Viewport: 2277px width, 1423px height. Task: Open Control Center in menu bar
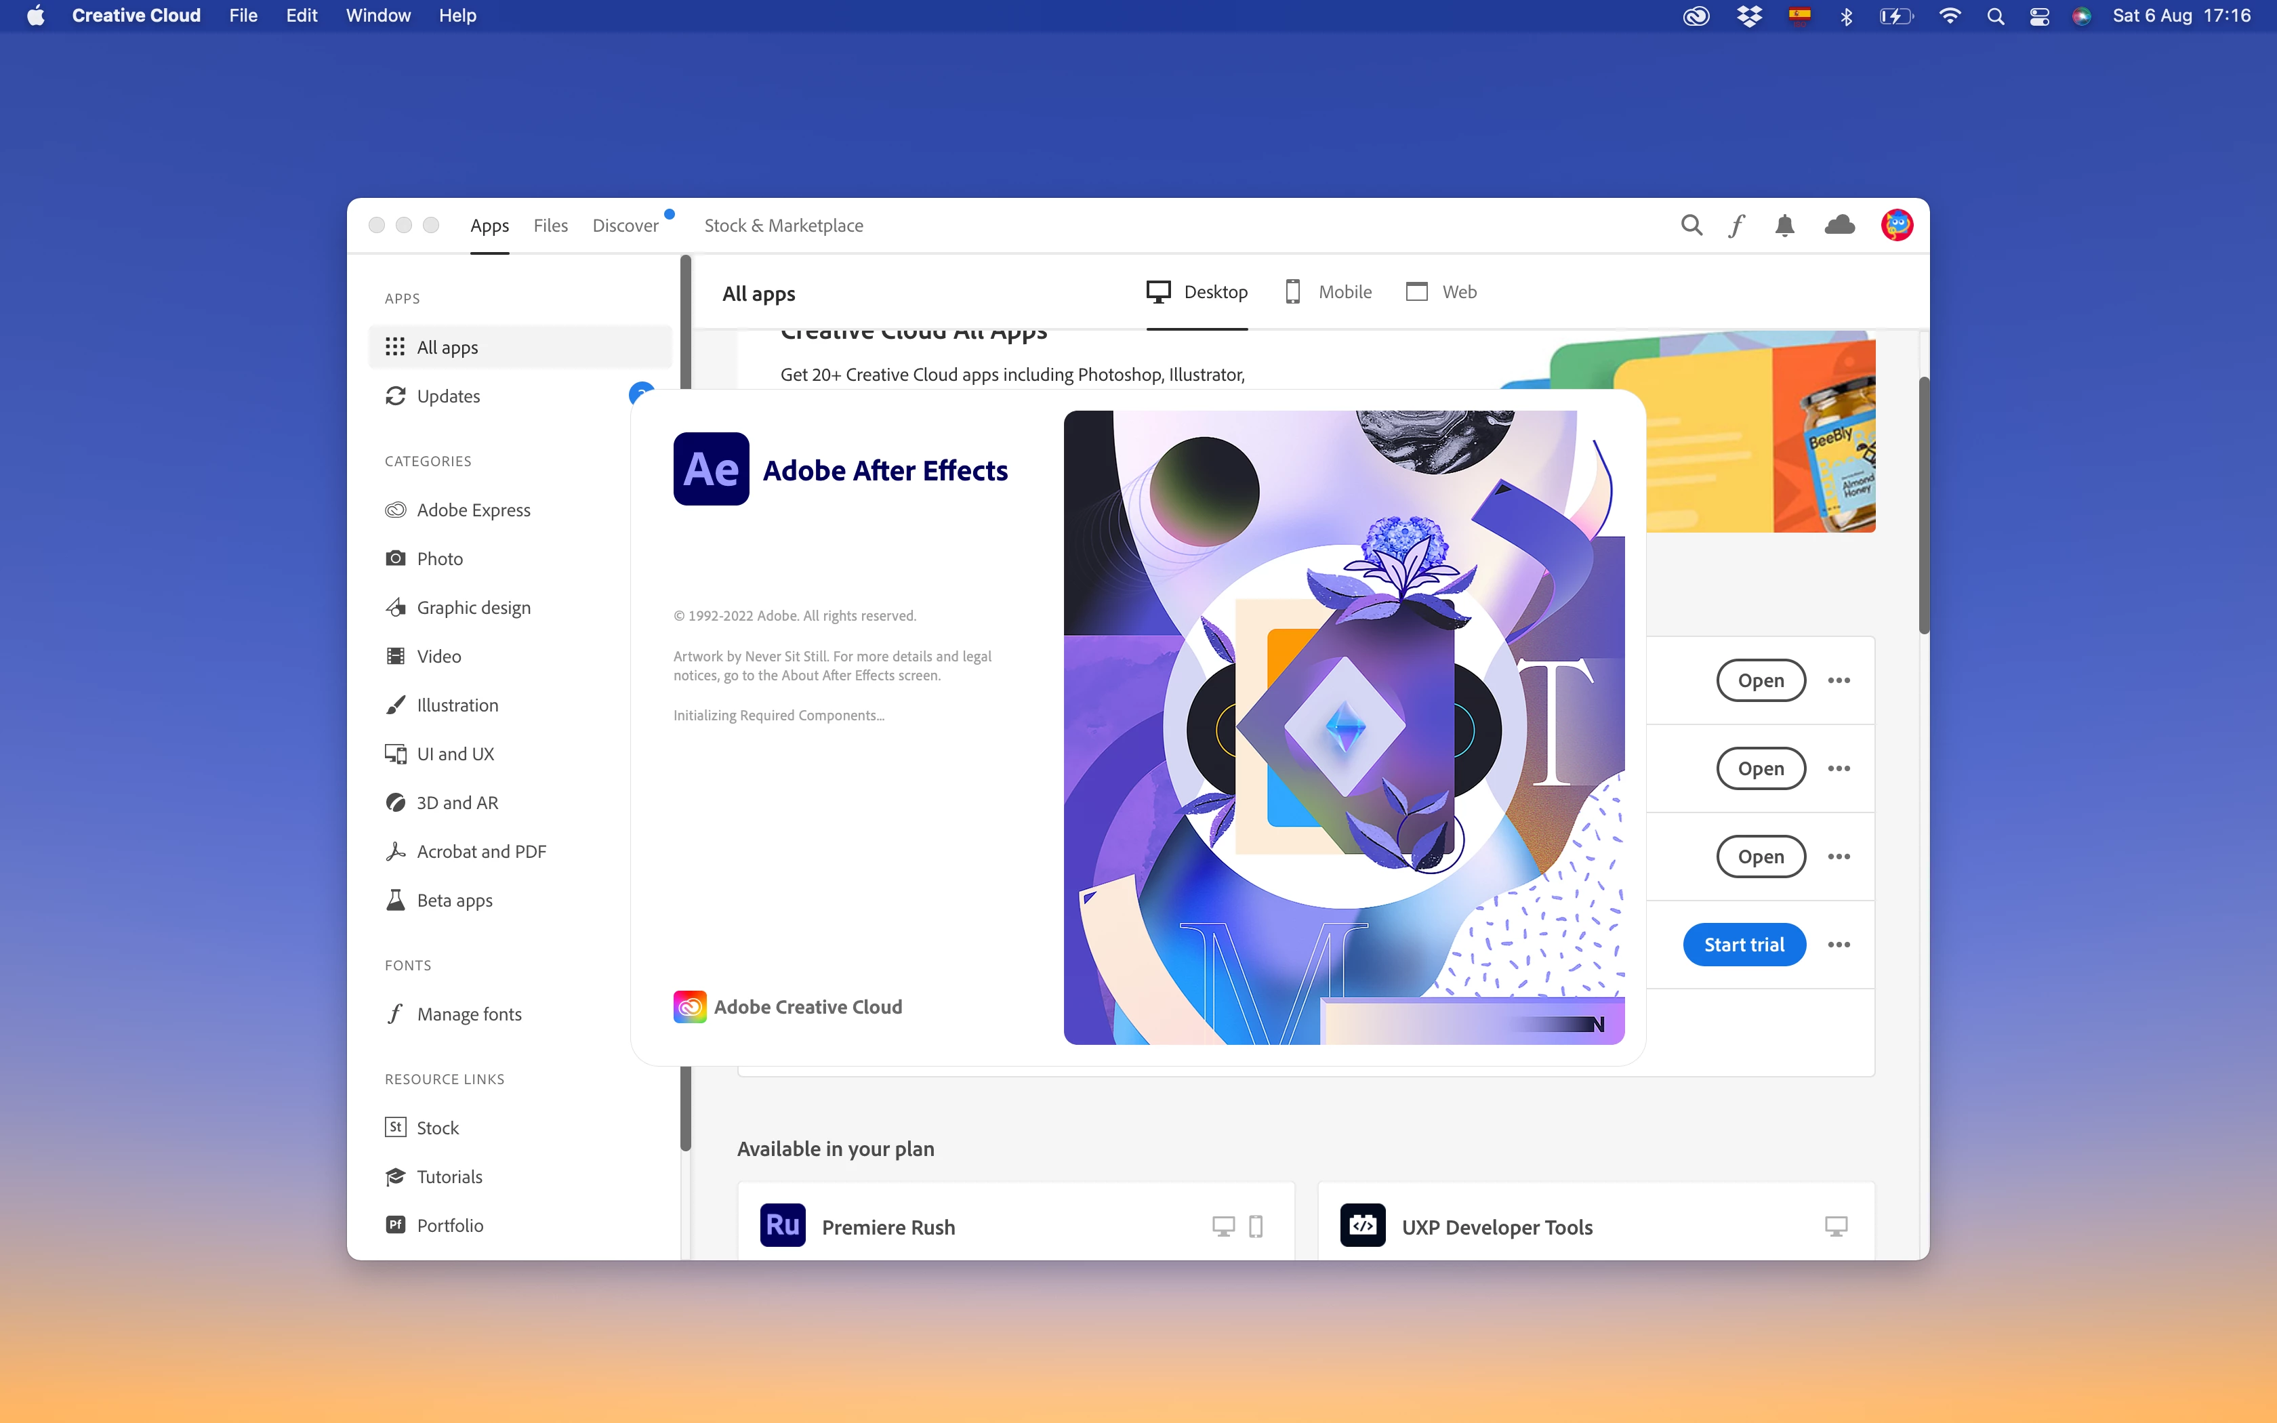click(2039, 16)
